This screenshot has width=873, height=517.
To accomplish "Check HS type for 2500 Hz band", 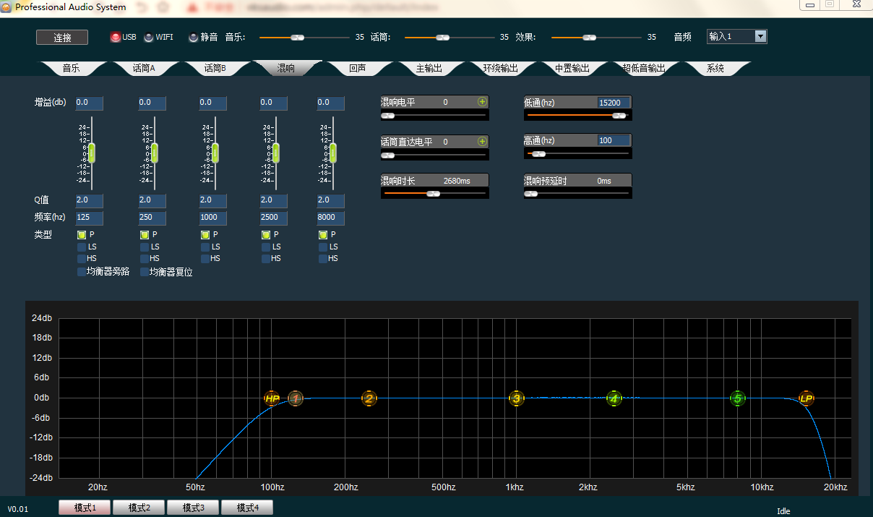I will (266, 258).
